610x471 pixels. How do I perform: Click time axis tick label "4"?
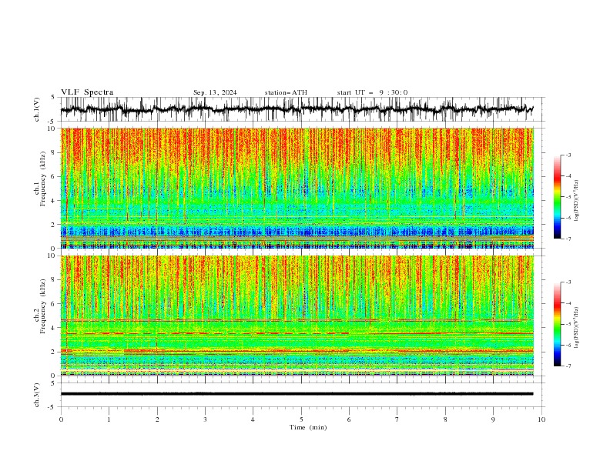pos(253,419)
